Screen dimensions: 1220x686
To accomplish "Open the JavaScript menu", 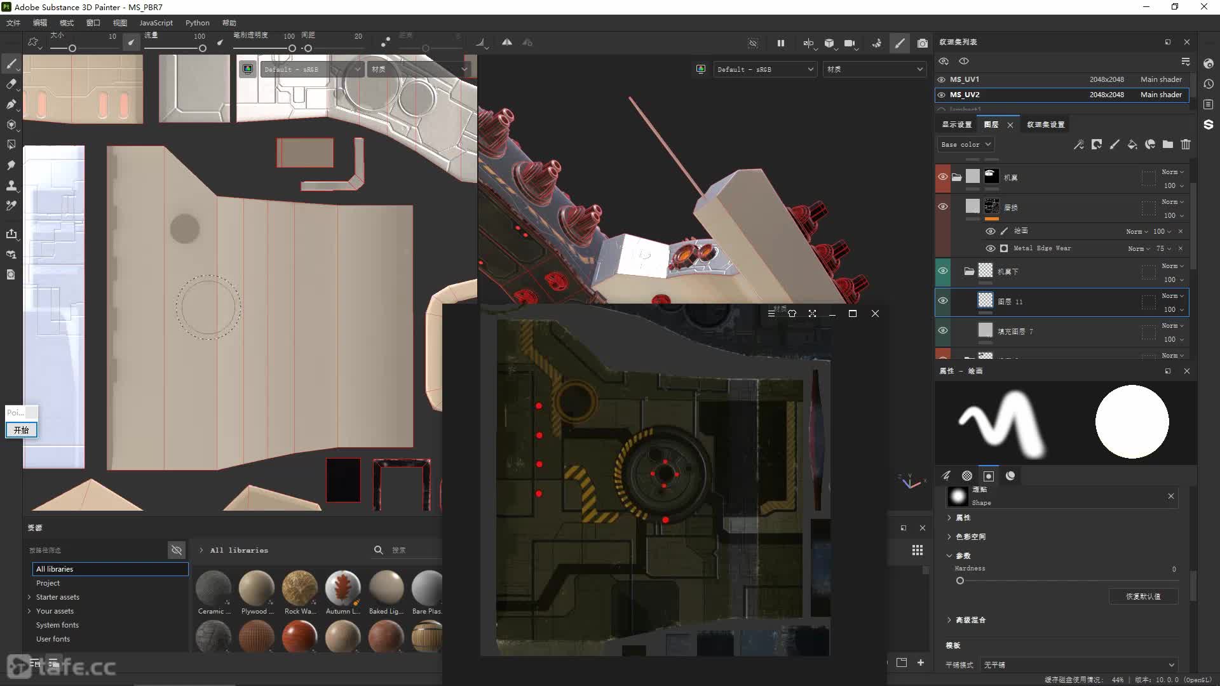I will tap(156, 23).
